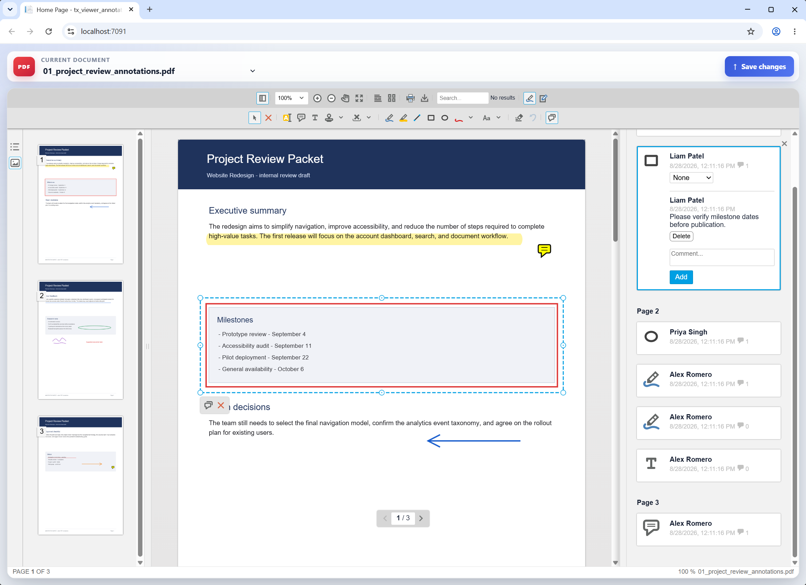The width and height of the screenshot is (806, 585).
Task: Select continuous page layout icon
Action: [x=377, y=98]
